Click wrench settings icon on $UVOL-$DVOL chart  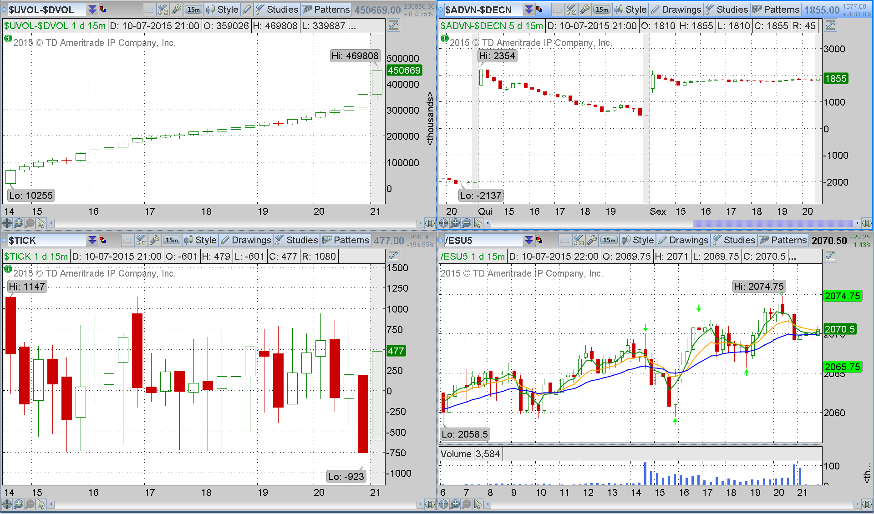click(x=176, y=10)
